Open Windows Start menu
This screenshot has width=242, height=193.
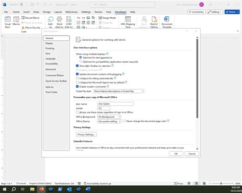point(5,189)
